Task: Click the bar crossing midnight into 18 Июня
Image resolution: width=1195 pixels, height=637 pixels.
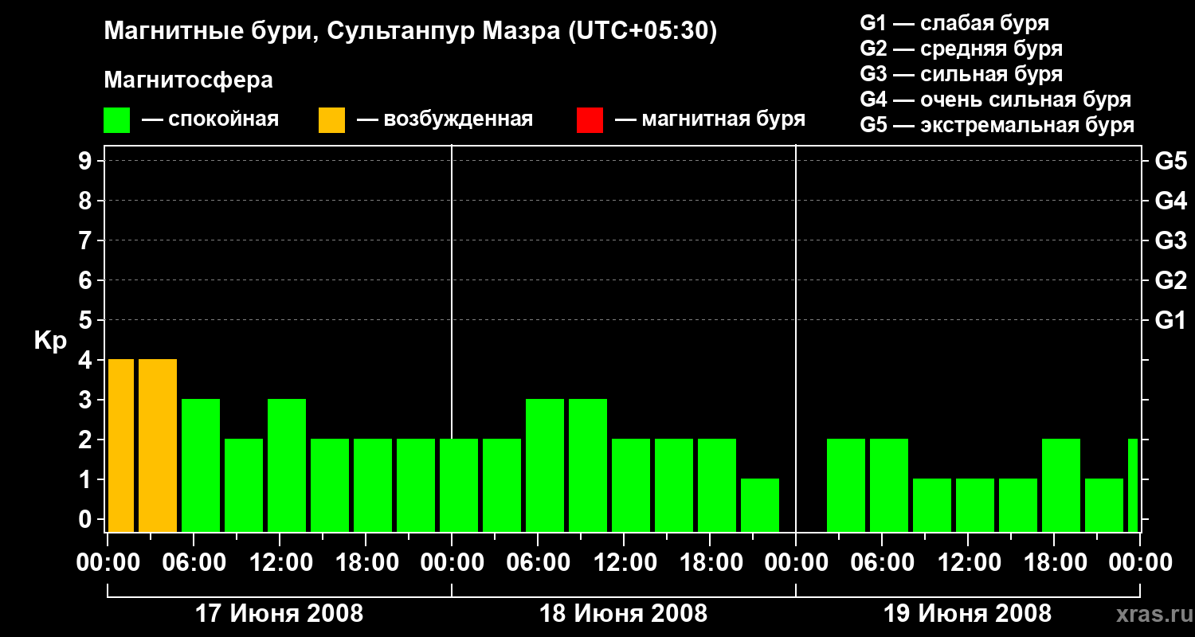Action: click(x=459, y=485)
